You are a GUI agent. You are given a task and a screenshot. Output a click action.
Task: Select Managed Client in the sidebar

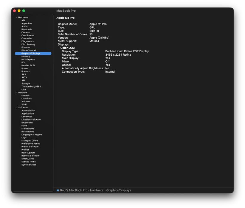point(30,140)
